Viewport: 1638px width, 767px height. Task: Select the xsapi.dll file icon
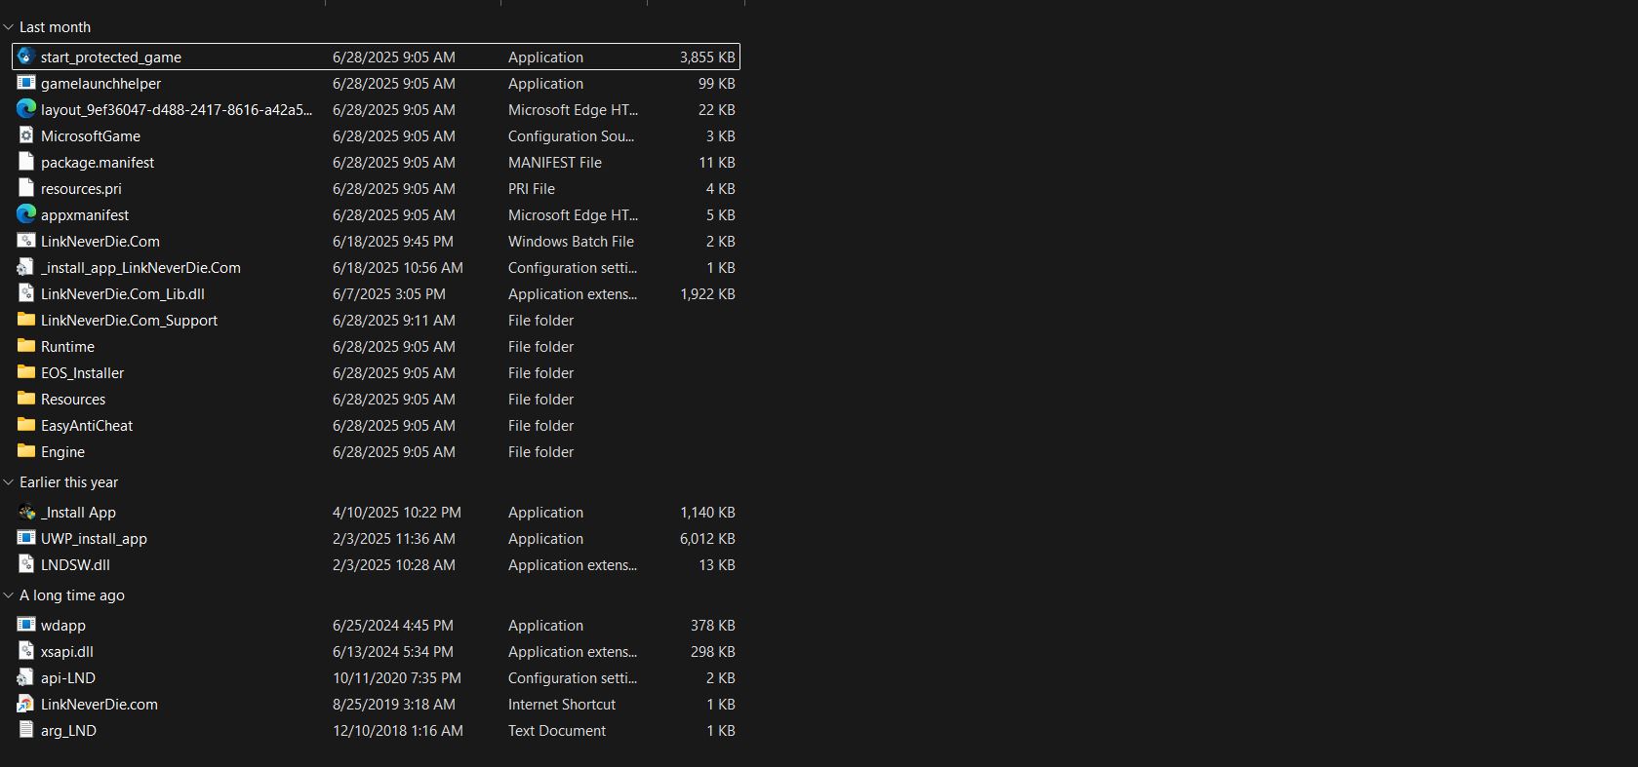(26, 651)
